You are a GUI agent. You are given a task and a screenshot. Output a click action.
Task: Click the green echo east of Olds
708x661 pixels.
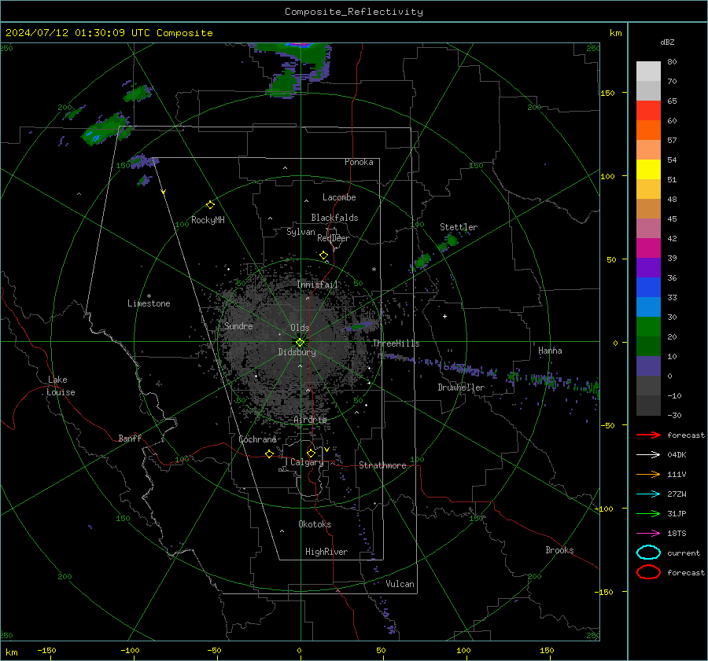tap(360, 326)
